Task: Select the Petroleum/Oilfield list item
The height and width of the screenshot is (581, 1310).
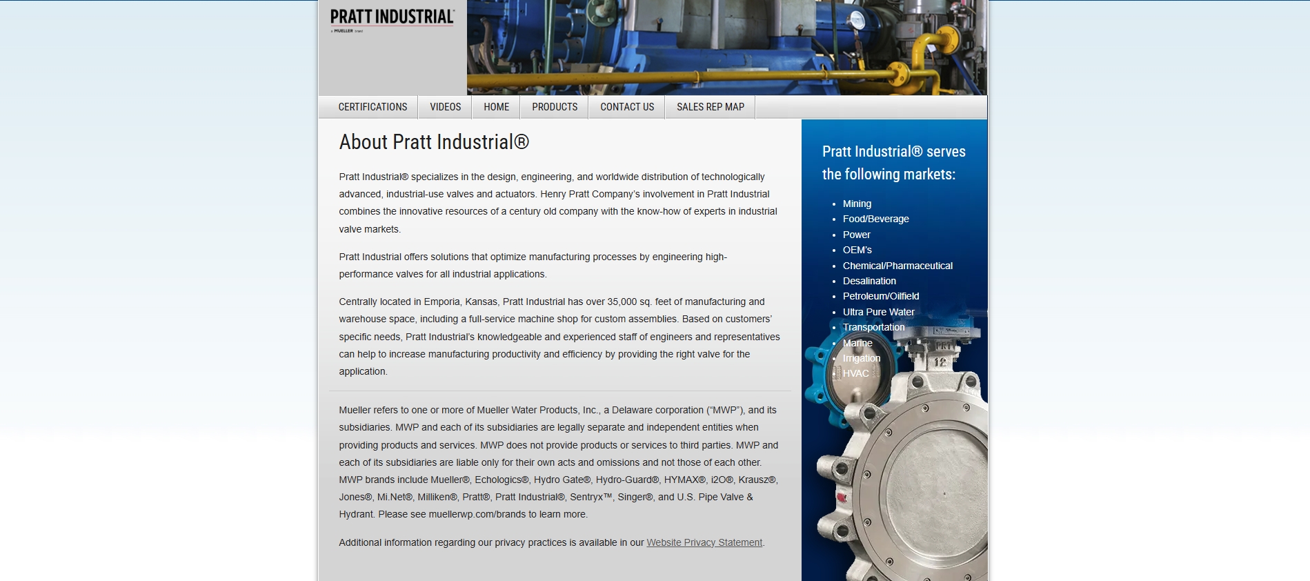Action: pos(881,296)
